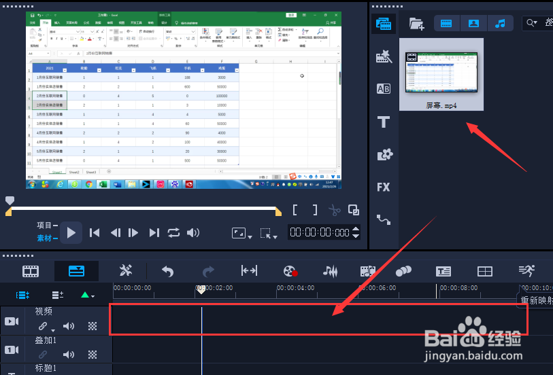Open the preview volume control
The width and height of the screenshot is (553, 375).
pyautogui.click(x=193, y=232)
